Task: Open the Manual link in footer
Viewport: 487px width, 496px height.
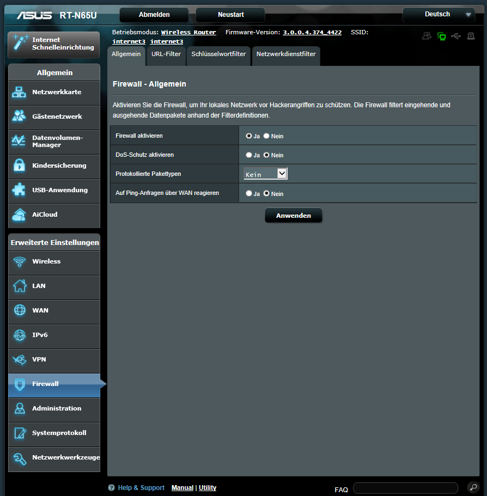Action: click(x=182, y=488)
